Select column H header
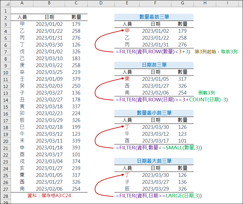243x204 pixels. (205, 3)
